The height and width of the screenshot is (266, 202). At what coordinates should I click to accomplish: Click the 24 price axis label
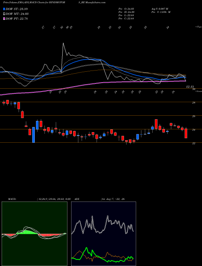(x=194, y=130)
